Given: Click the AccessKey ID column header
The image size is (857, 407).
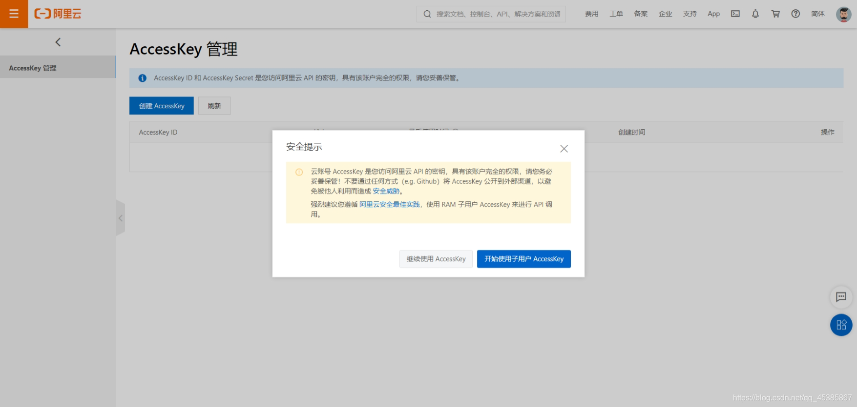Looking at the screenshot, I should click(x=158, y=132).
